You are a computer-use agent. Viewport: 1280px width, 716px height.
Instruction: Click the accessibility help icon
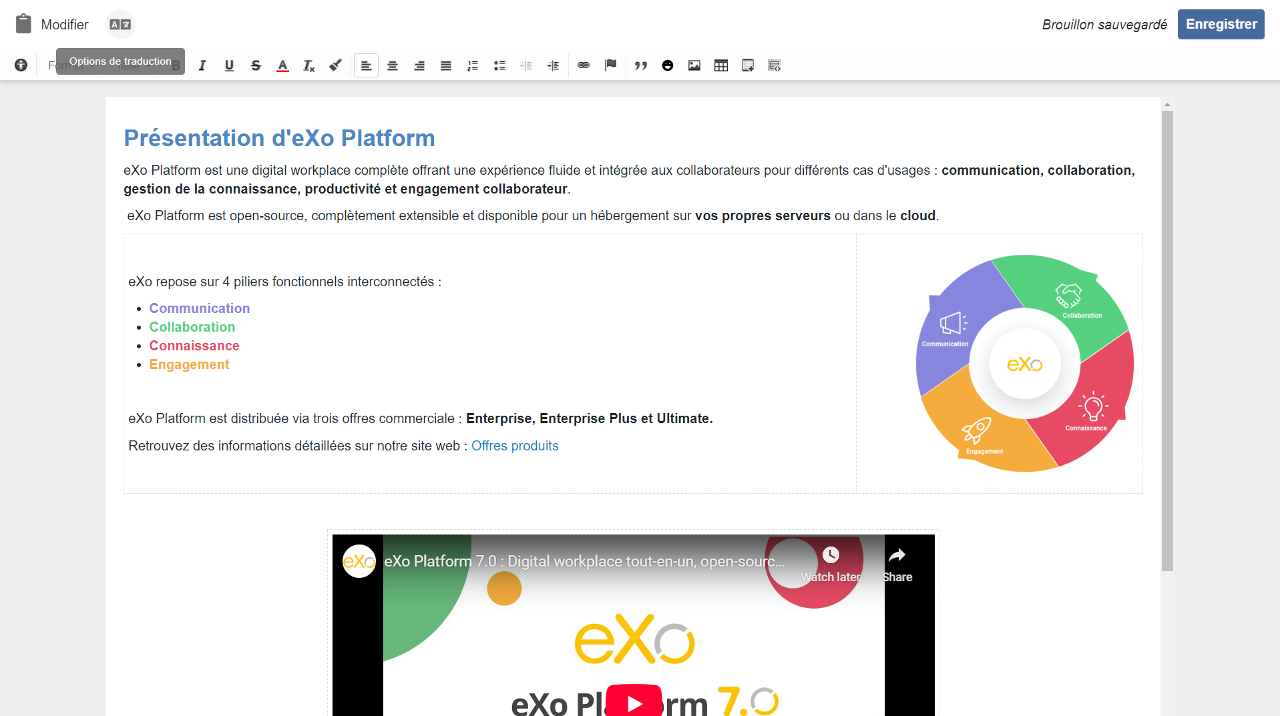click(x=21, y=65)
